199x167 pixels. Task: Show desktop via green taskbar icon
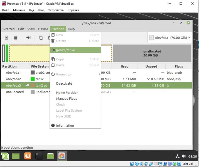click(16, 156)
